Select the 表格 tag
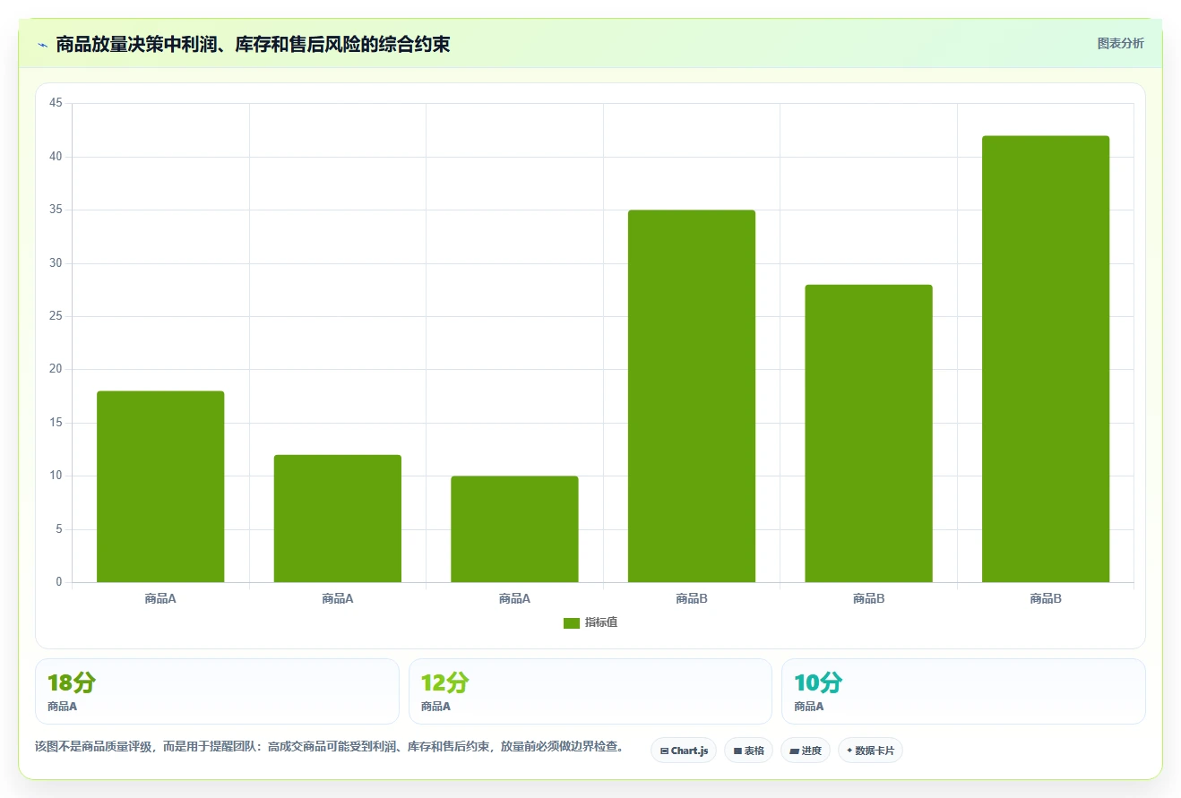The width and height of the screenshot is (1181, 798). click(x=748, y=751)
